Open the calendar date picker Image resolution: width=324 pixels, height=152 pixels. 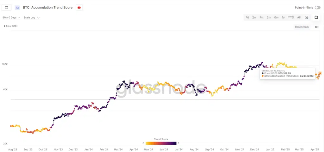point(316,17)
